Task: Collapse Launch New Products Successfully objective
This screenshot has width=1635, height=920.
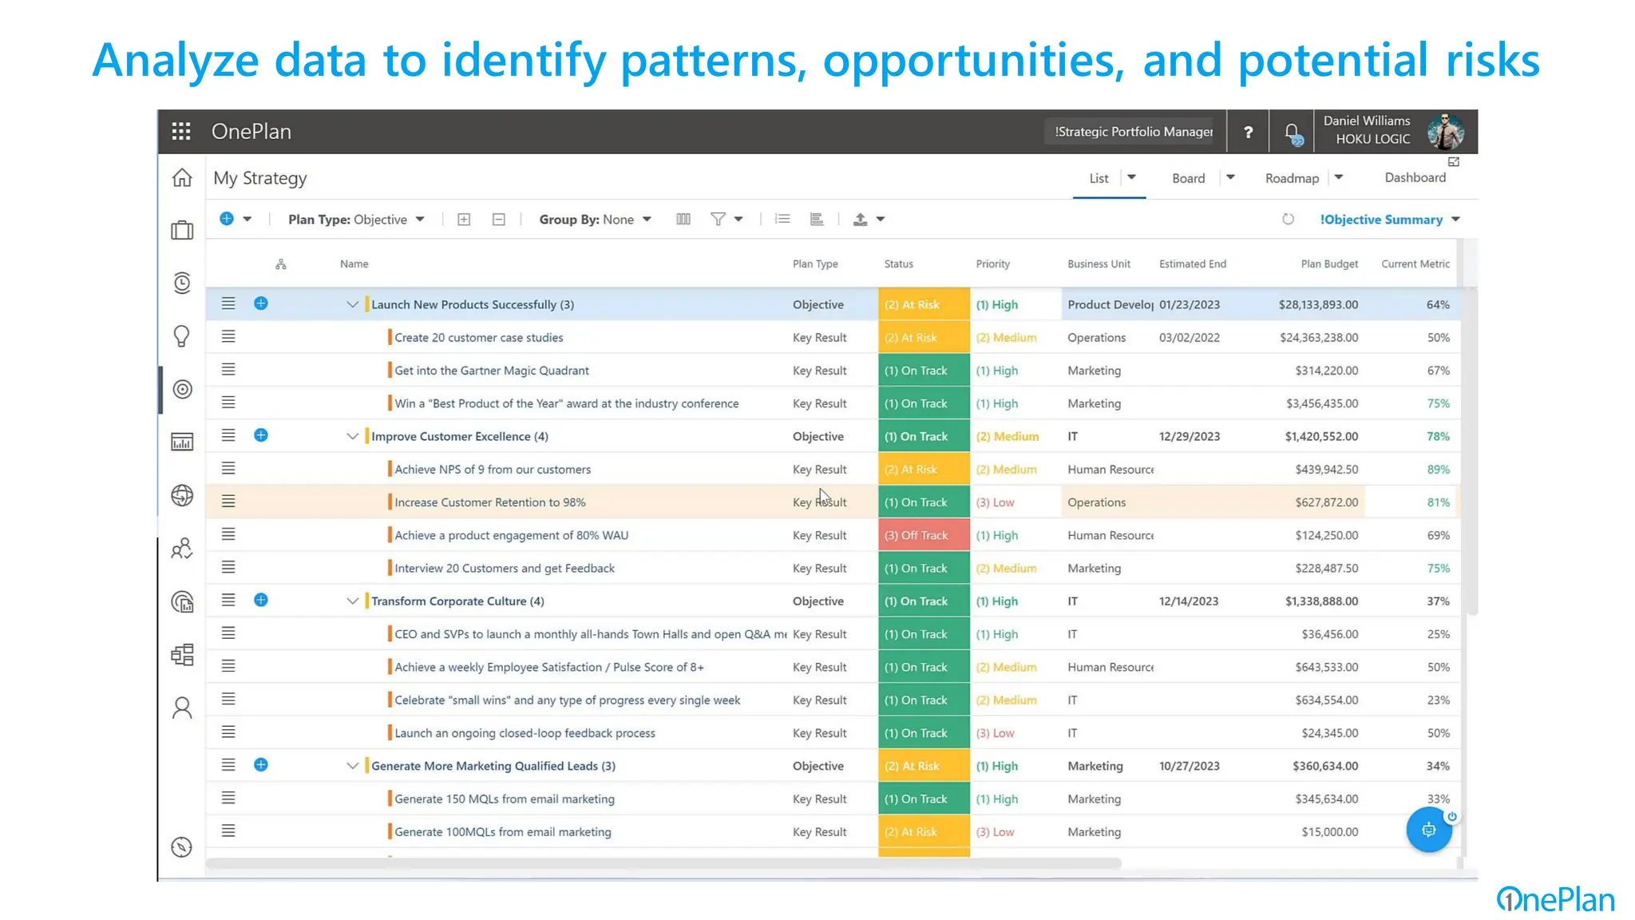Action: tap(352, 304)
